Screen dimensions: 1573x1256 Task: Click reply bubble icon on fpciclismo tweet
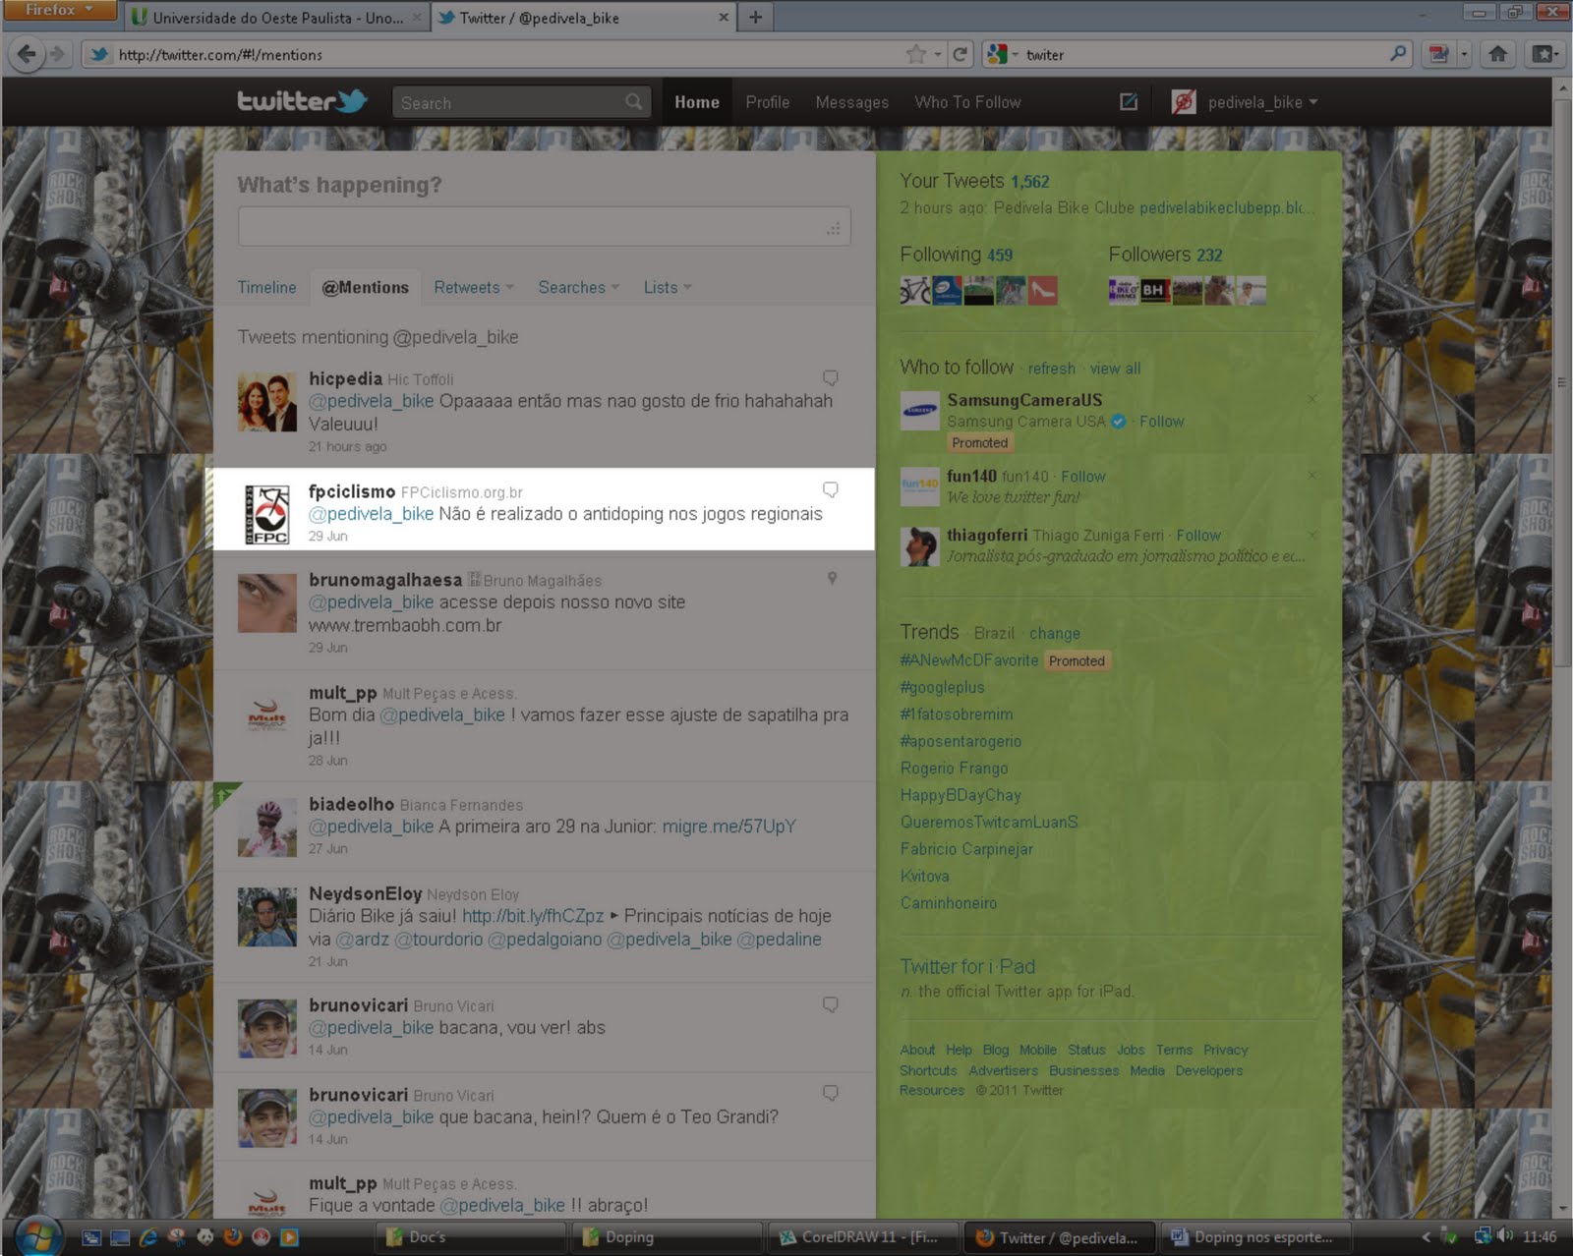(x=831, y=489)
